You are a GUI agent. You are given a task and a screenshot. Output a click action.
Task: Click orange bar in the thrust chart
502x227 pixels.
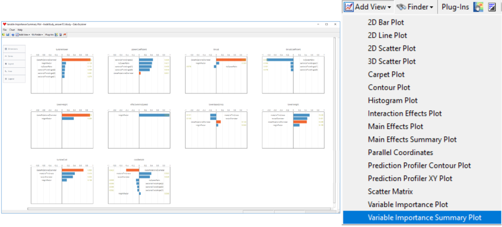pyautogui.click(x=231, y=60)
